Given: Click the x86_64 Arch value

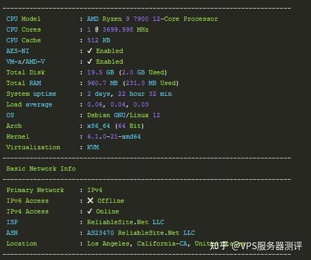Looking at the screenshot, I should 99,126.
